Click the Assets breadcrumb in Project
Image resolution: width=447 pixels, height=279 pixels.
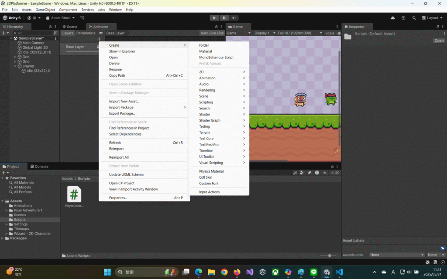pos(67,179)
